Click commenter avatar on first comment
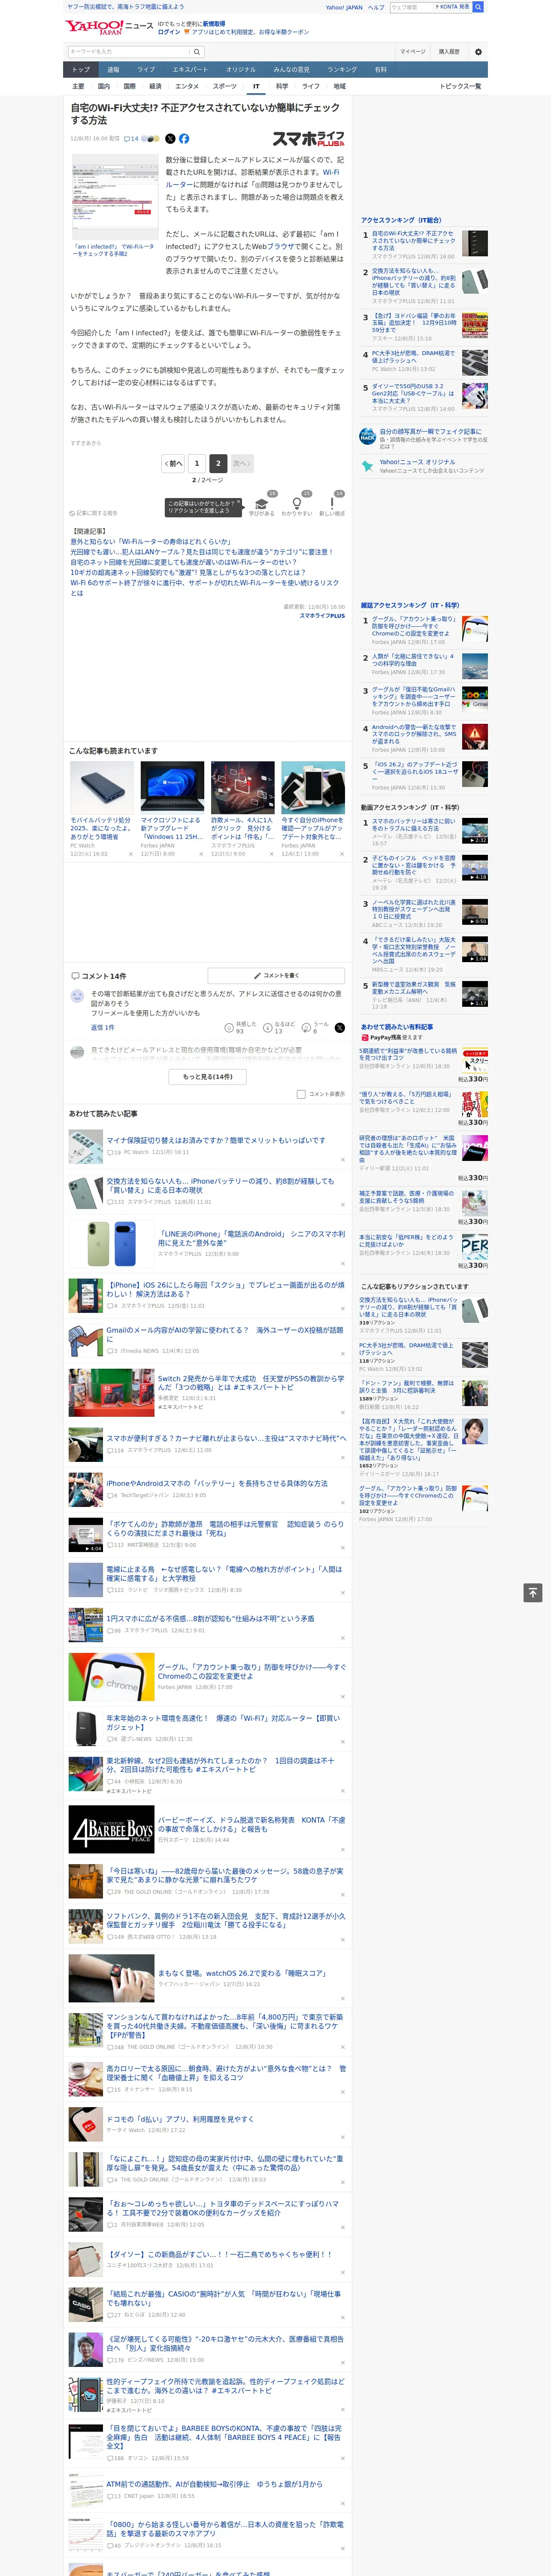 pos(77,996)
